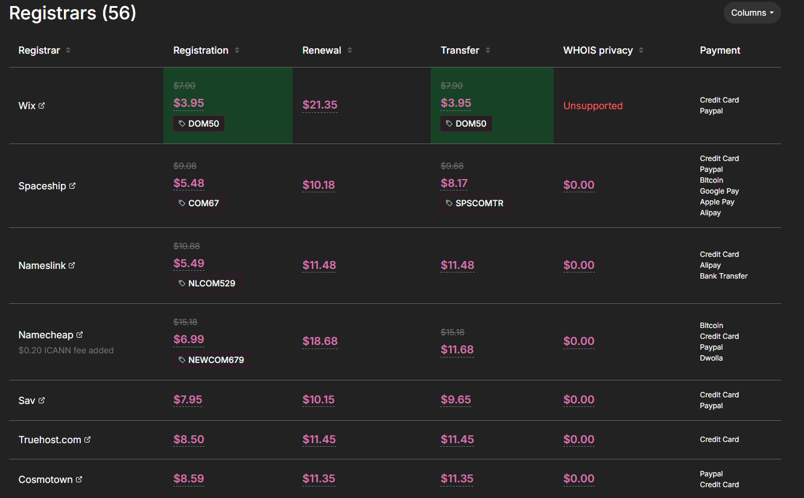Click Nameslink's $5.49 registration price

click(189, 263)
